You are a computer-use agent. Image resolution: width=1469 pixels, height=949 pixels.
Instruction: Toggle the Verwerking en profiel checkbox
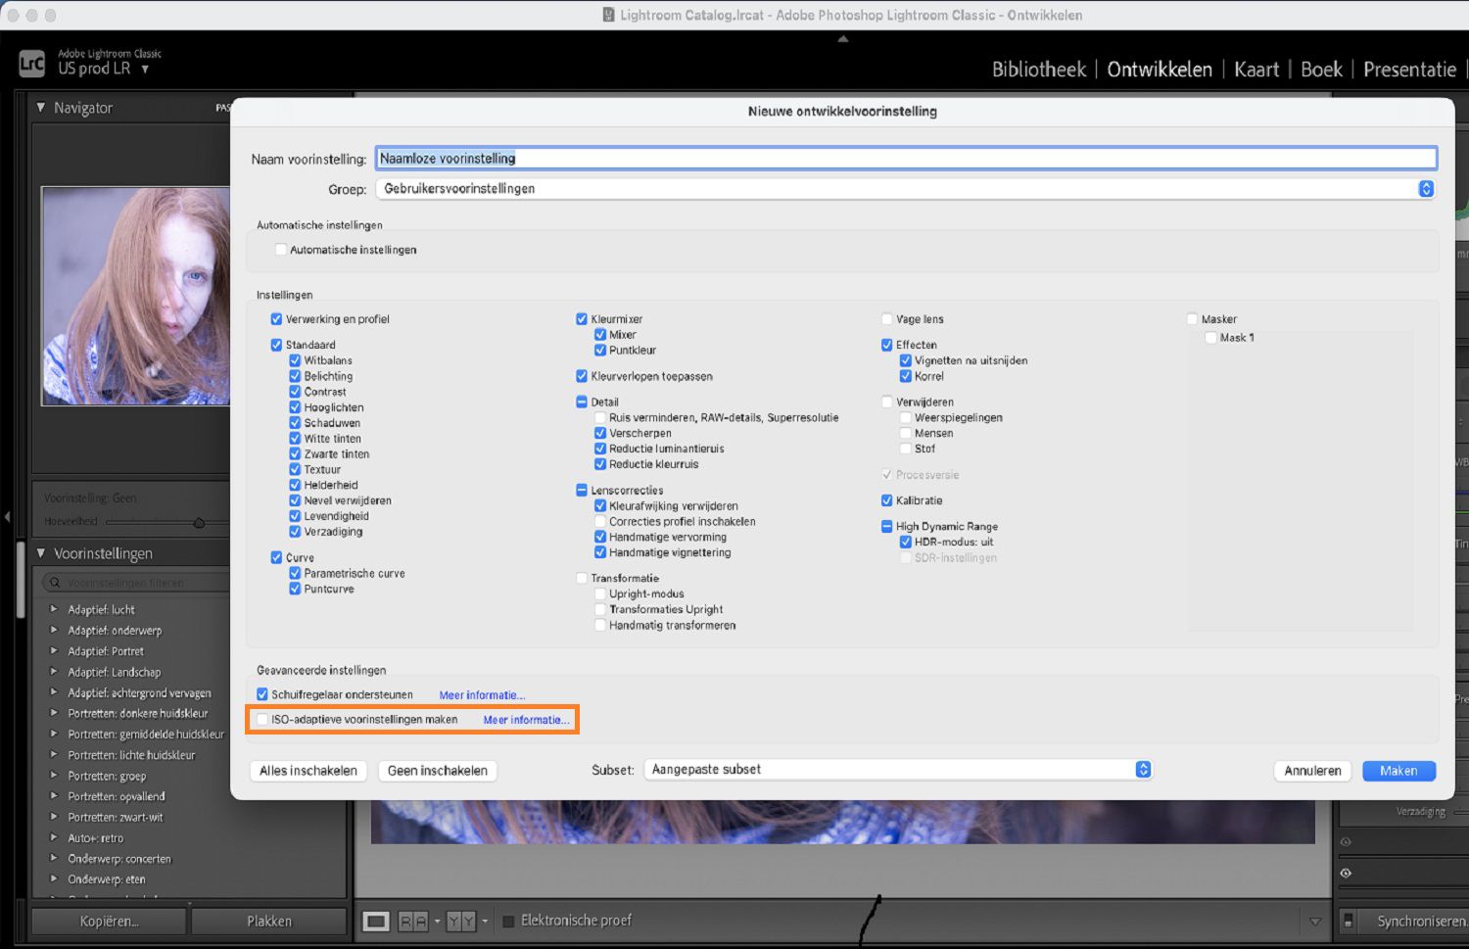pos(276,319)
